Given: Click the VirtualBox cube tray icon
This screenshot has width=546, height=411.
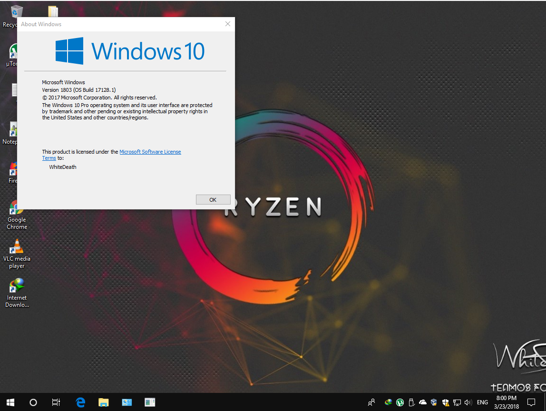Looking at the screenshot, I should click(434, 402).
